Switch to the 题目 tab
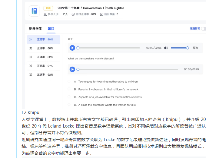Image resolution: width=209 pixels, height=158 pixels. point(51,29)
